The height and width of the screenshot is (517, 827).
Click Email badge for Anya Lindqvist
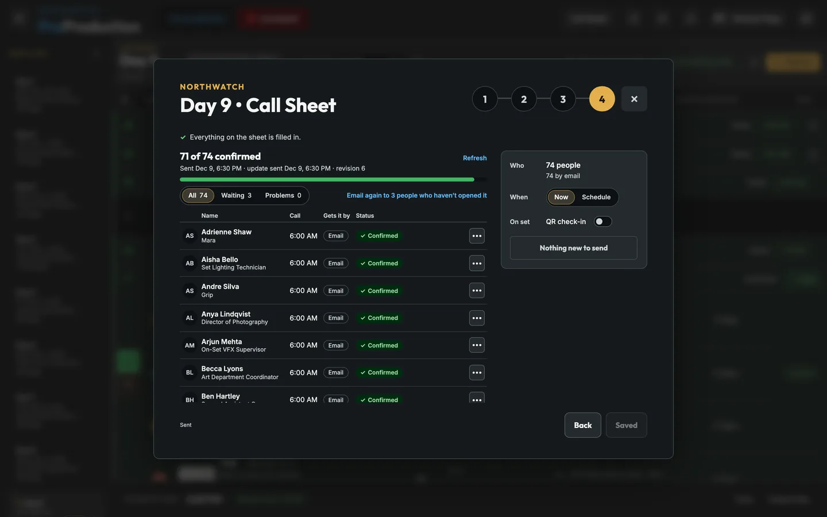point(336,318)
